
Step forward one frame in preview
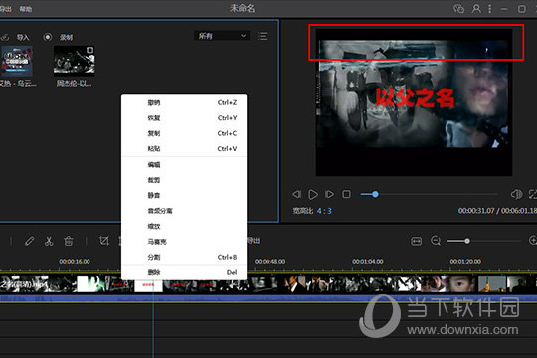click(329, 194)
